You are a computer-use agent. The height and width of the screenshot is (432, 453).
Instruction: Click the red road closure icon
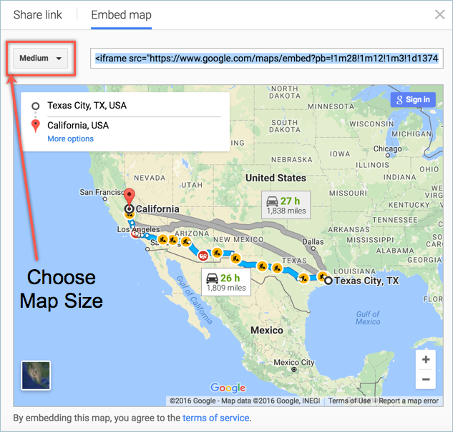[203, 254]
